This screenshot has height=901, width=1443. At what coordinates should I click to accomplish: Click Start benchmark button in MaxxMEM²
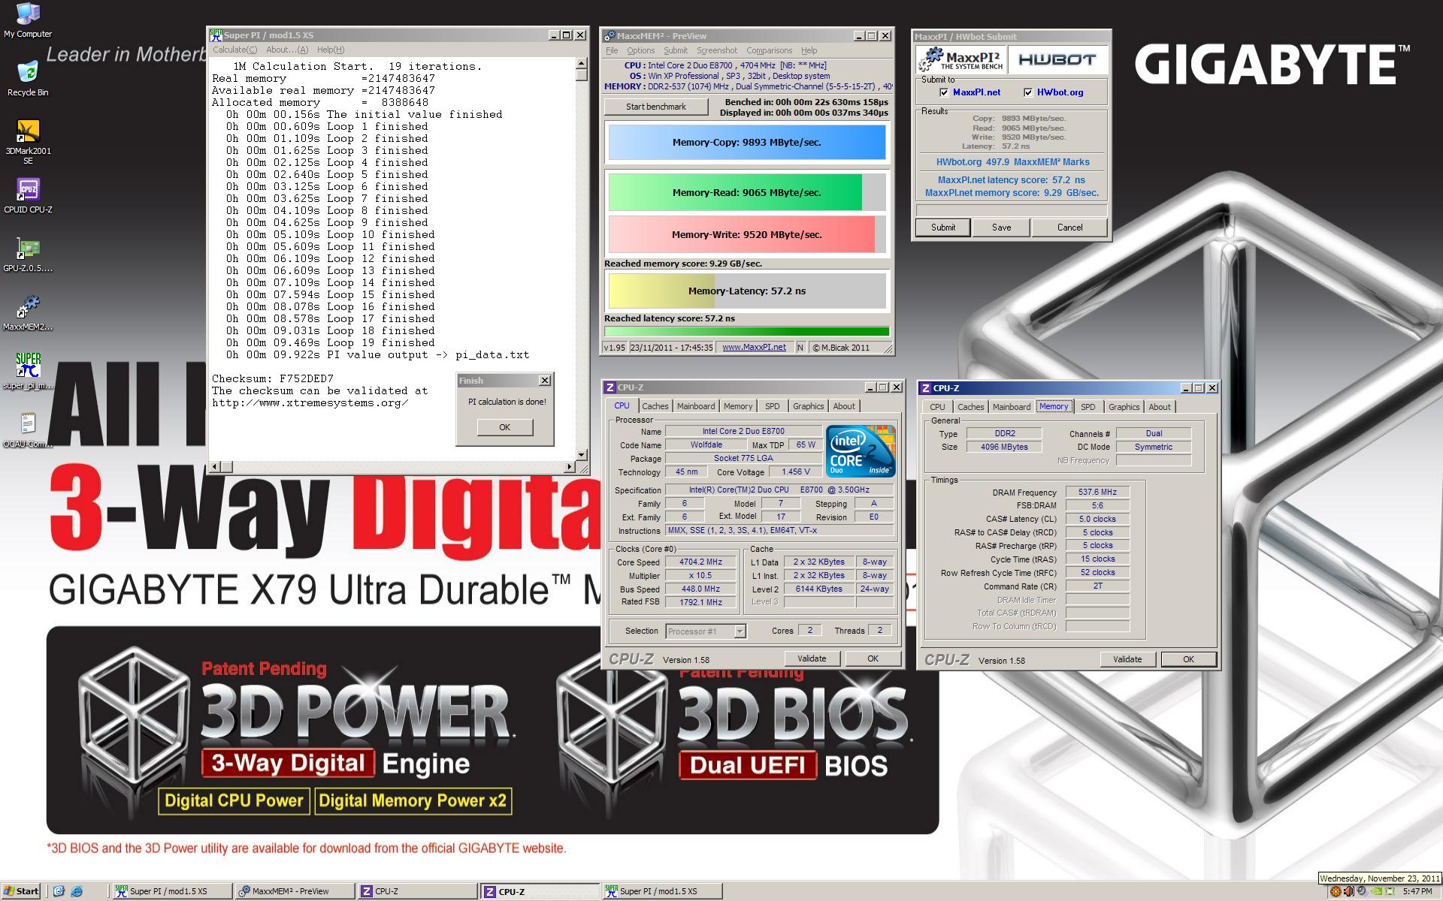[x=656, y=107]
